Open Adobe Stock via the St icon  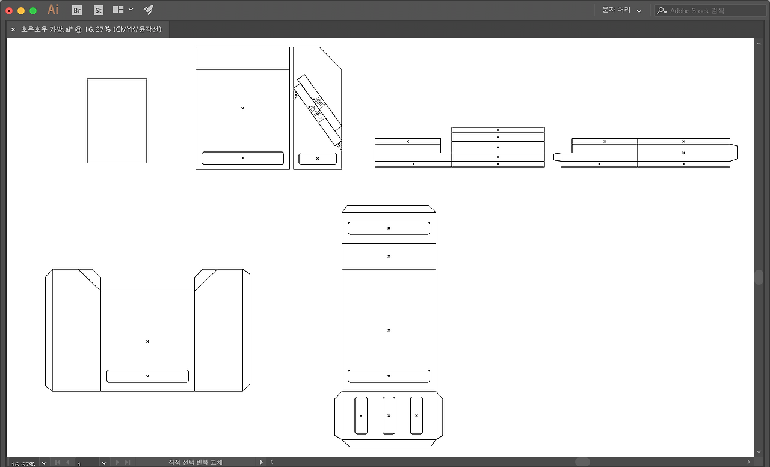(x=99, y=10)
